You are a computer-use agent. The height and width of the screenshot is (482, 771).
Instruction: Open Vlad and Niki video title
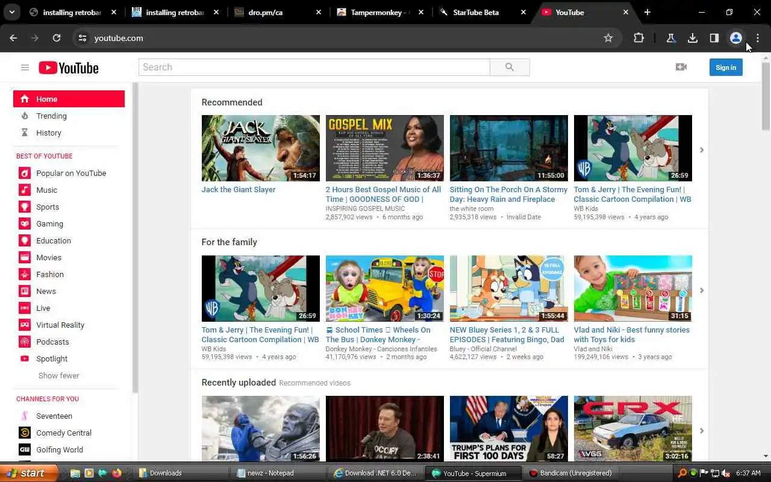632,334
